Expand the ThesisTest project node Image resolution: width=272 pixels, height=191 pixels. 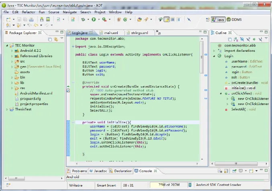tap(7, 110)
